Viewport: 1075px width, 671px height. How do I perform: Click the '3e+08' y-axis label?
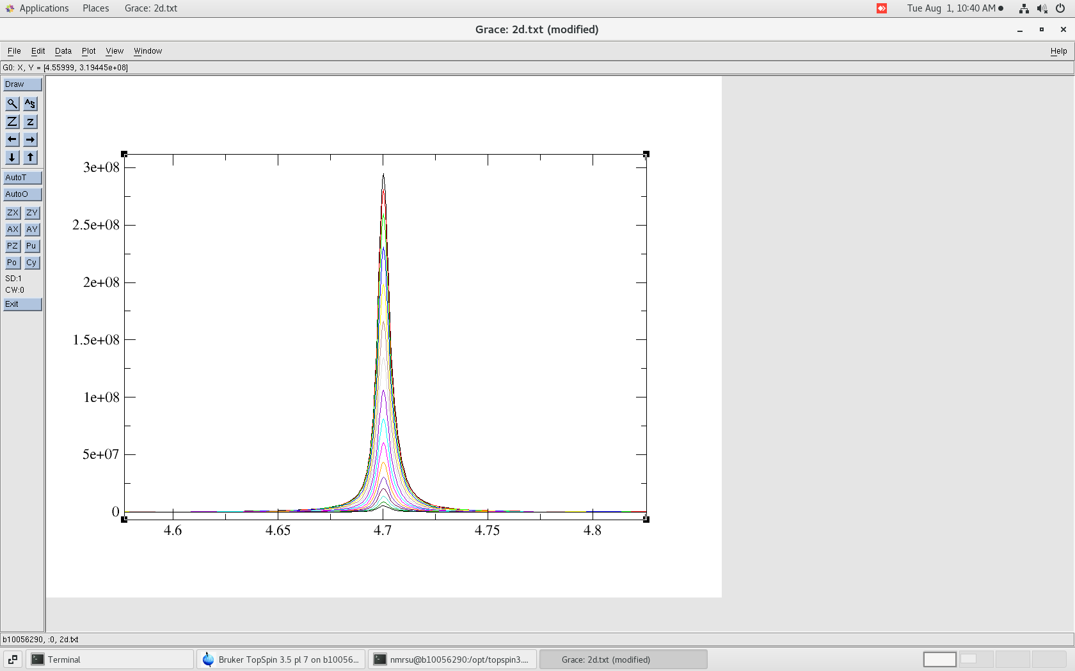[101, 167]
